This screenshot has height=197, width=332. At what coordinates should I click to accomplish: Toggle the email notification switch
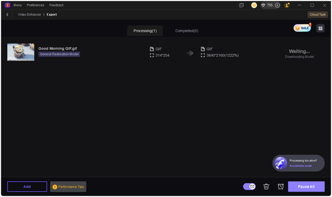(x=249, y=186)
